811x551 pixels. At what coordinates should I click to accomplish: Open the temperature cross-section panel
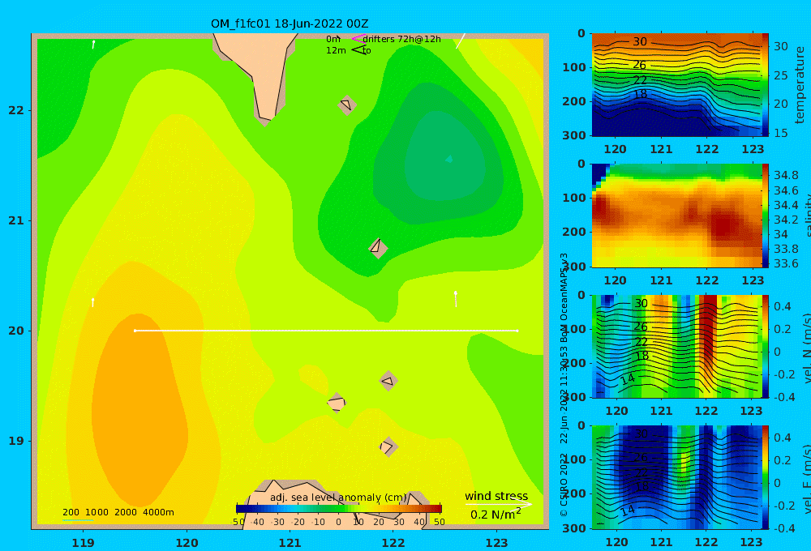point(676,85)
